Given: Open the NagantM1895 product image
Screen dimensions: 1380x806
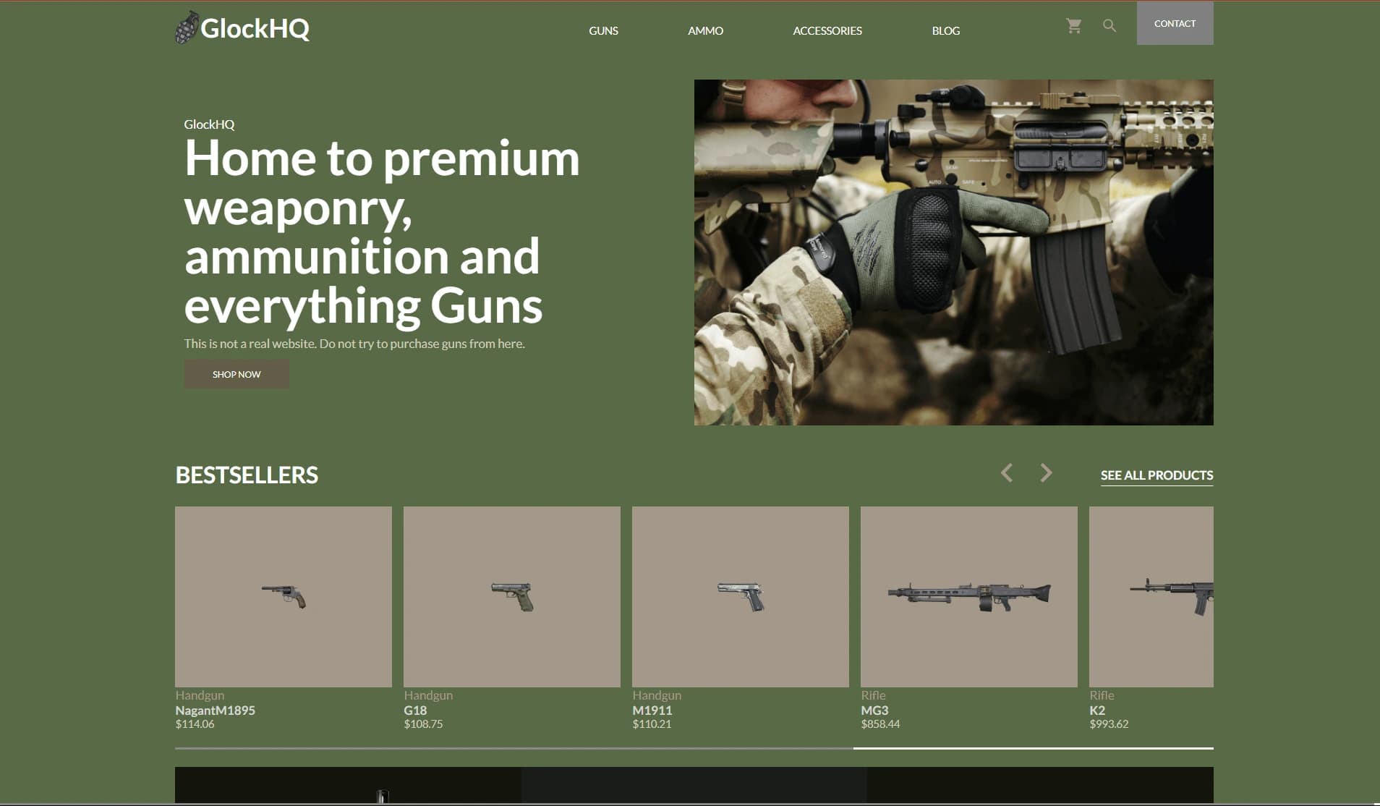Looking at the screenshot, I should pos(284,597).
